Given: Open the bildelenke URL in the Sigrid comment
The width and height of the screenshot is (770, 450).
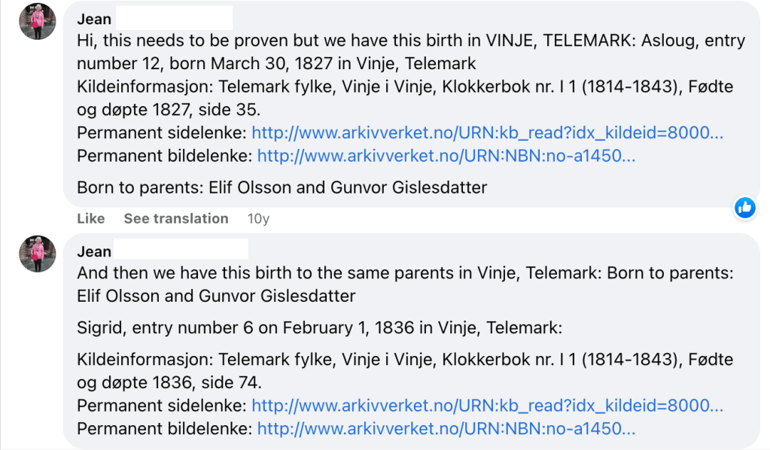Looking at the screenshot, I should coord(446,429).
